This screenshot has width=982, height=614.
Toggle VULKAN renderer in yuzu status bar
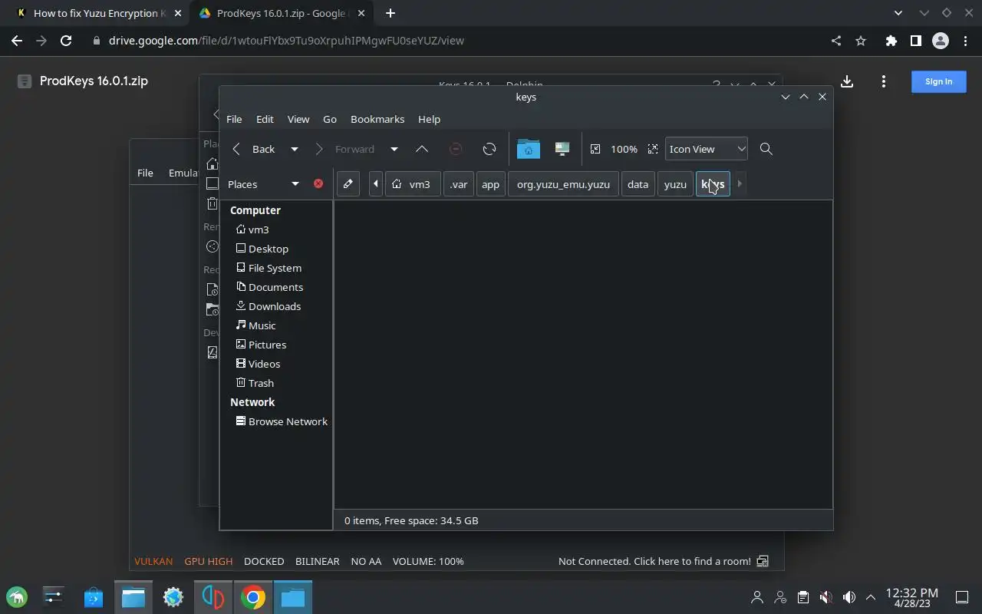153,561
